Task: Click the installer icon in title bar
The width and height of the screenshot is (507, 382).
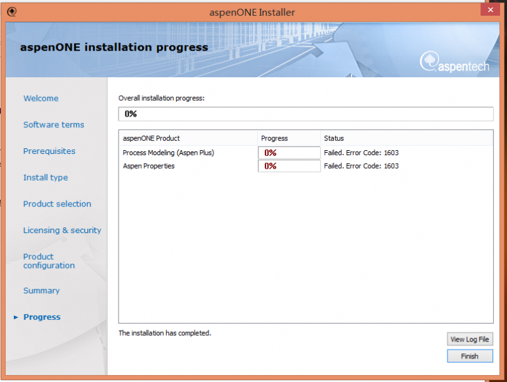Action: (x=11, y=12)
